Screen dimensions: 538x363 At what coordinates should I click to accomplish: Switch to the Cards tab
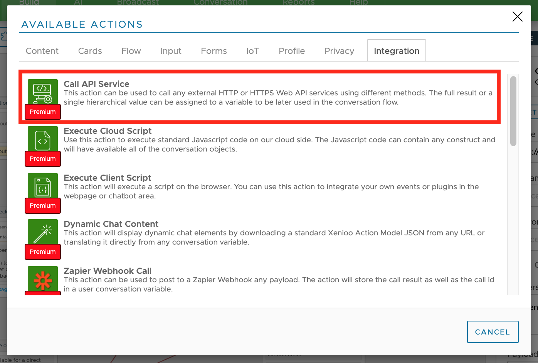tap(90, 51)
